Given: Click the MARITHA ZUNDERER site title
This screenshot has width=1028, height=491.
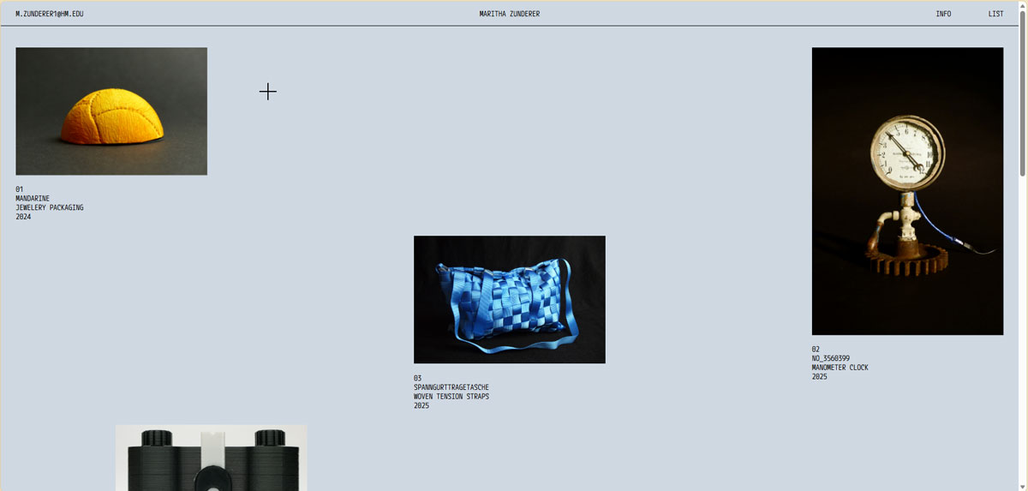Looking at the screenshot, I should pos(510,14).
